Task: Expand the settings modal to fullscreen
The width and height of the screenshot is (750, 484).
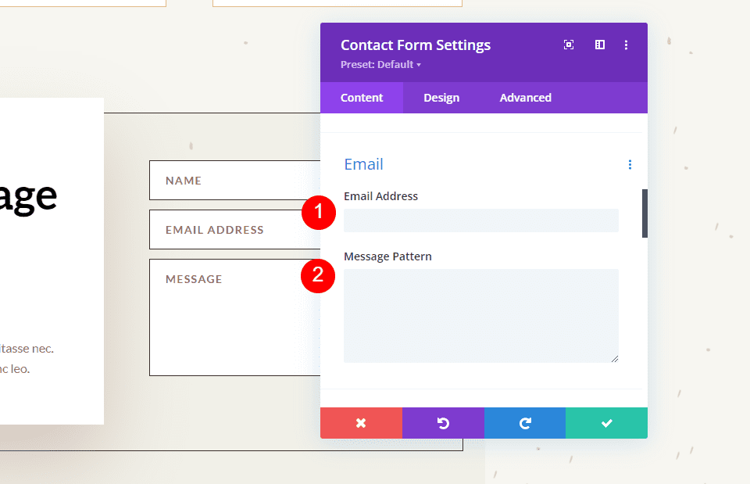Action: tap(568, 45)
